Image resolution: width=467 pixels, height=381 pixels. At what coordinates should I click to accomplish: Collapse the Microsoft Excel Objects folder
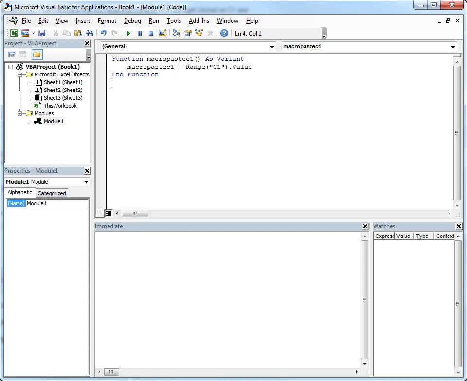pyautogui.click(x=19, y=74)
